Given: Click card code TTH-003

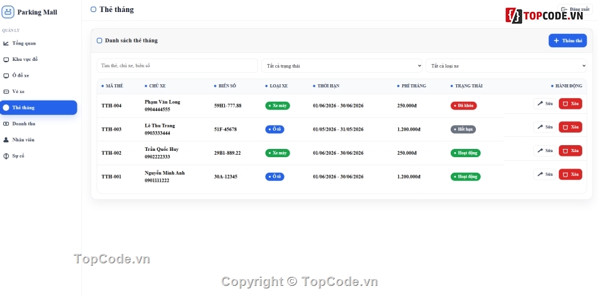Looking at the screenshot, I should [111, 129].
